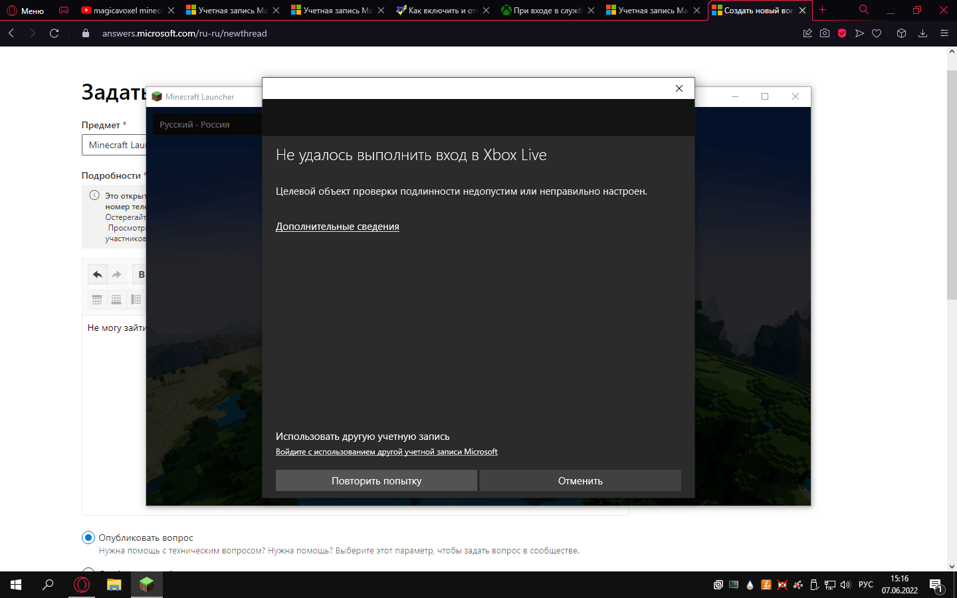Viewport: 957px width, 598px height.
Task: Open the notification center icon
Action: 936,585
